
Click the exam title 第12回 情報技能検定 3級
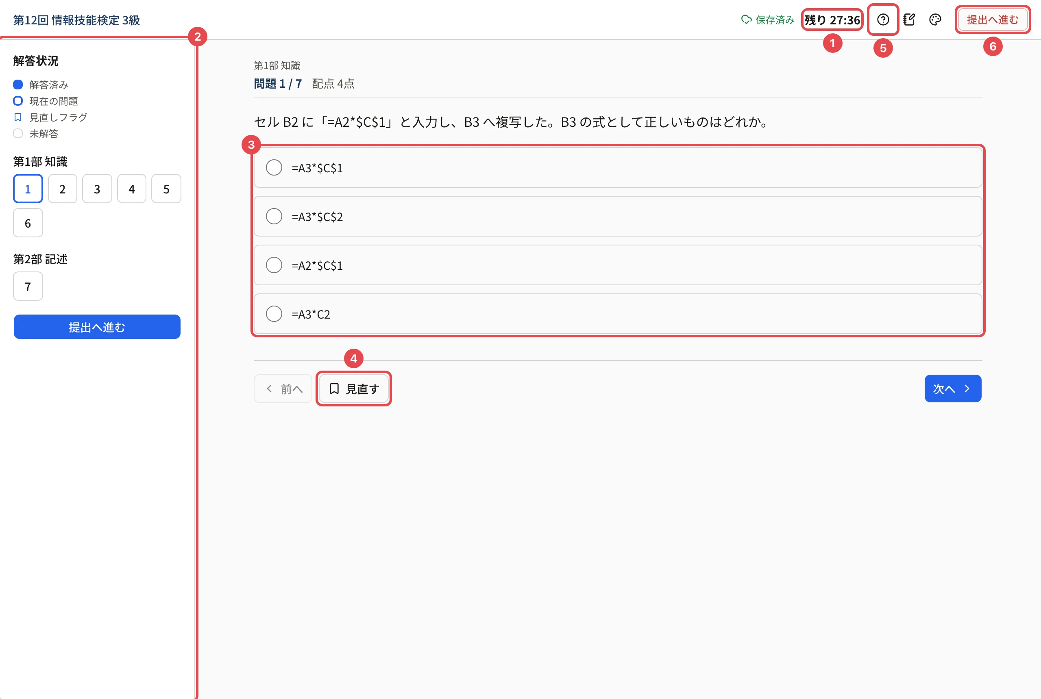point(76,20)
